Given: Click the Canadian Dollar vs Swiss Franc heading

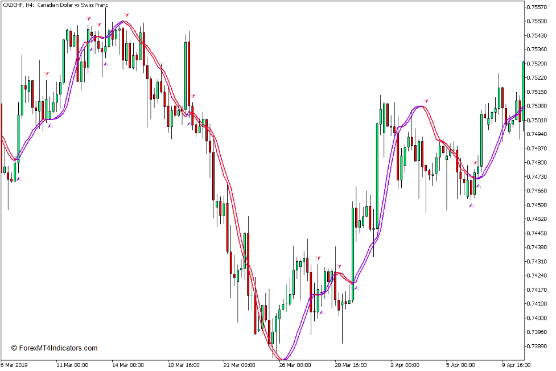Looking at the screenshot, I should [x=73, y=5].
